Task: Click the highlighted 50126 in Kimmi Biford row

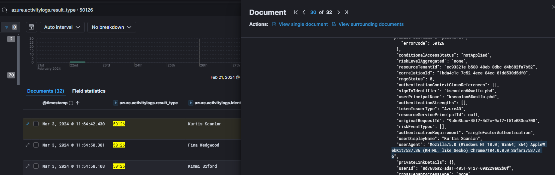Action: (x=119, y=166)
